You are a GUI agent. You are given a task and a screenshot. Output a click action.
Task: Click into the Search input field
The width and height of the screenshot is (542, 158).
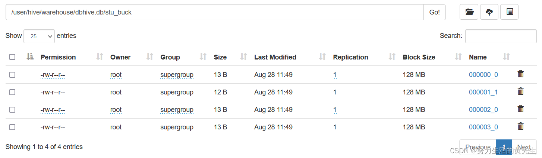pos(500,36)
